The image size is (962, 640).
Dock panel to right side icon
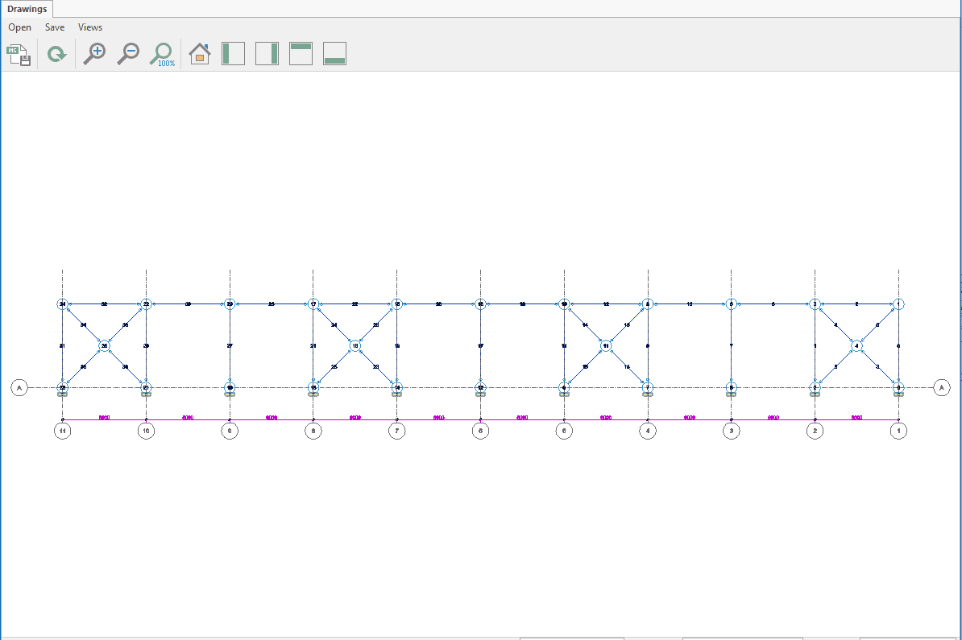[267, 54]
